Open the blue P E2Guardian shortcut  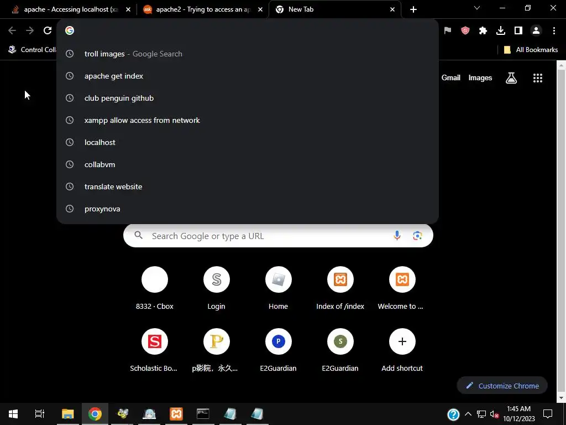tap(279, 351)
